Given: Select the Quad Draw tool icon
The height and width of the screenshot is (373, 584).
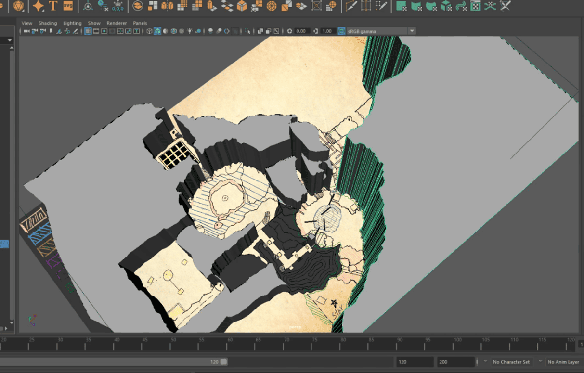Looking at the screenshot, I should coord(381,6).
